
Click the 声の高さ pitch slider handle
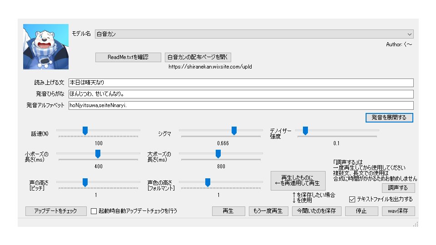[85, 182]
